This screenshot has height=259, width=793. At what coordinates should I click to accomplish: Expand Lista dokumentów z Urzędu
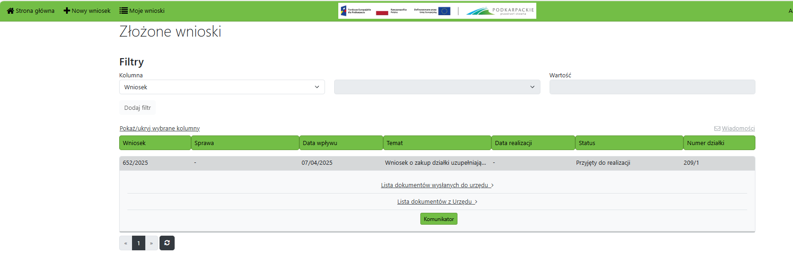tap(437, 202)
